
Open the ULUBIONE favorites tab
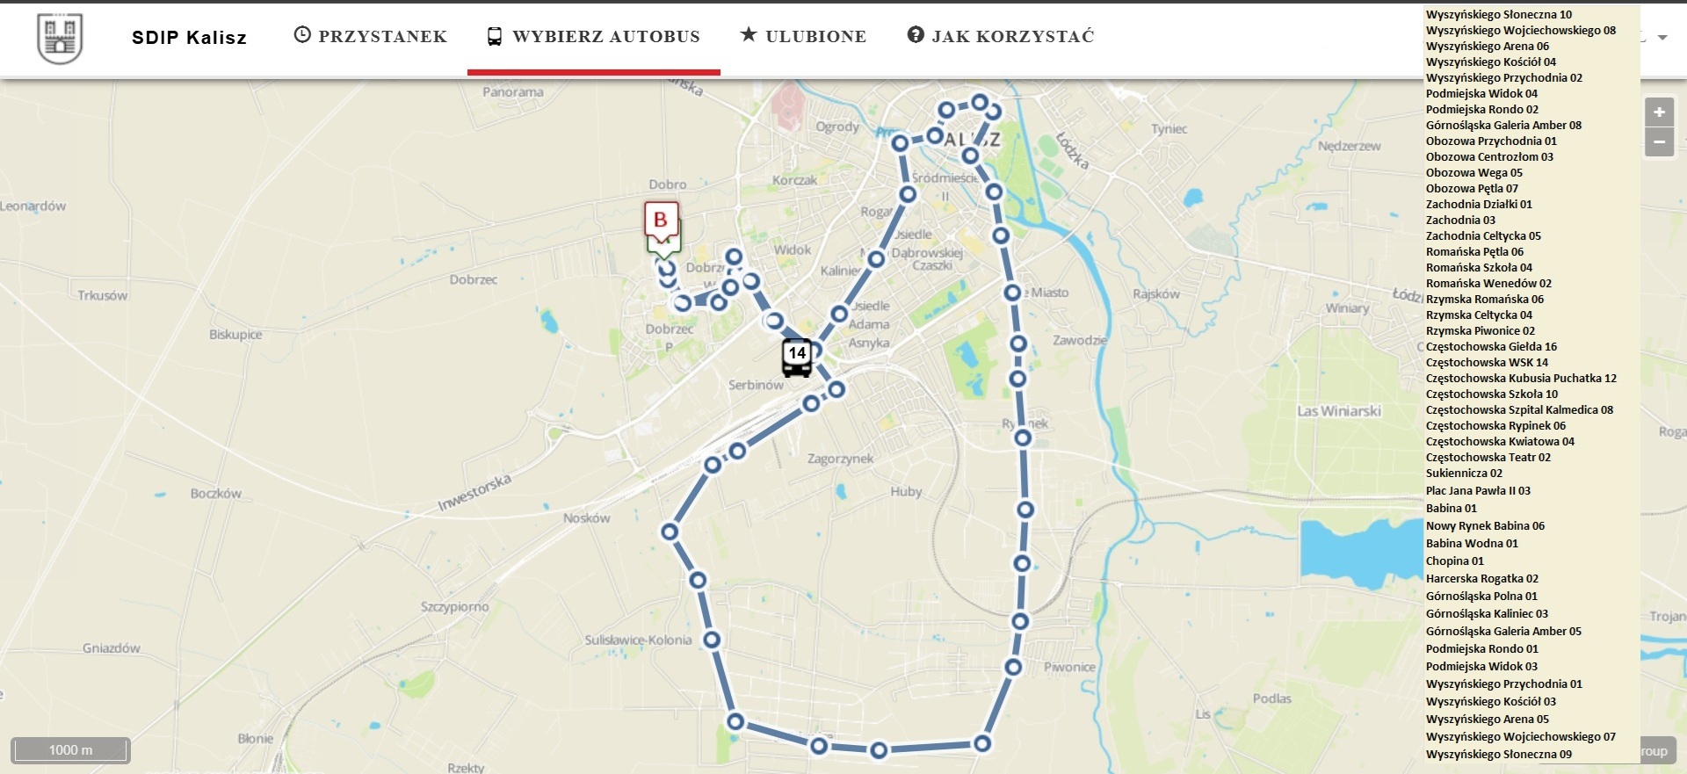pyautogui.click(x=803, y=37)
